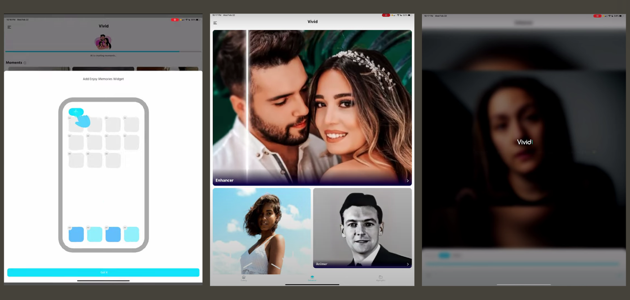Click the red recording indicator in right screen
Image resolution: width=630 pixels, height=300 pixels.
point(598,16)
